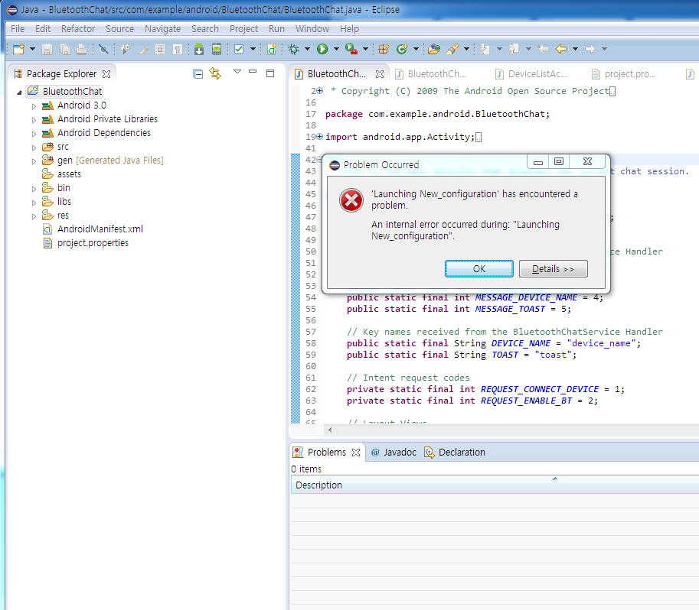The width and height of the screenshot is (699, 610).
Task: Open the Debug dropdown arrow
Action: coord(307,49)
